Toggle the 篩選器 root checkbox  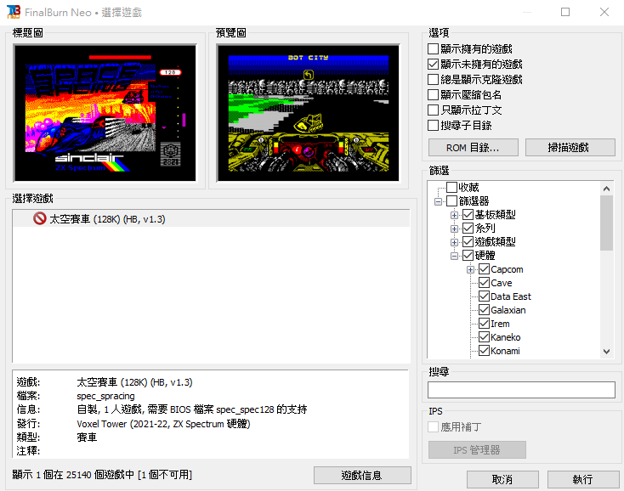(451, 200)
